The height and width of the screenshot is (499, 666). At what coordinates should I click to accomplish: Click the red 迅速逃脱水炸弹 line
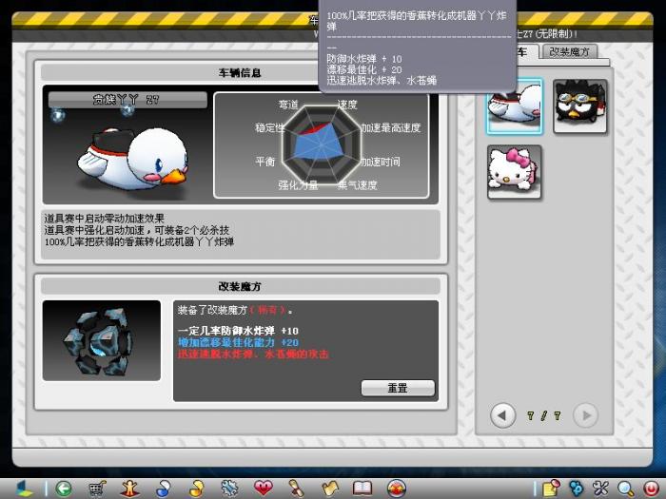(x=253, y=355)
